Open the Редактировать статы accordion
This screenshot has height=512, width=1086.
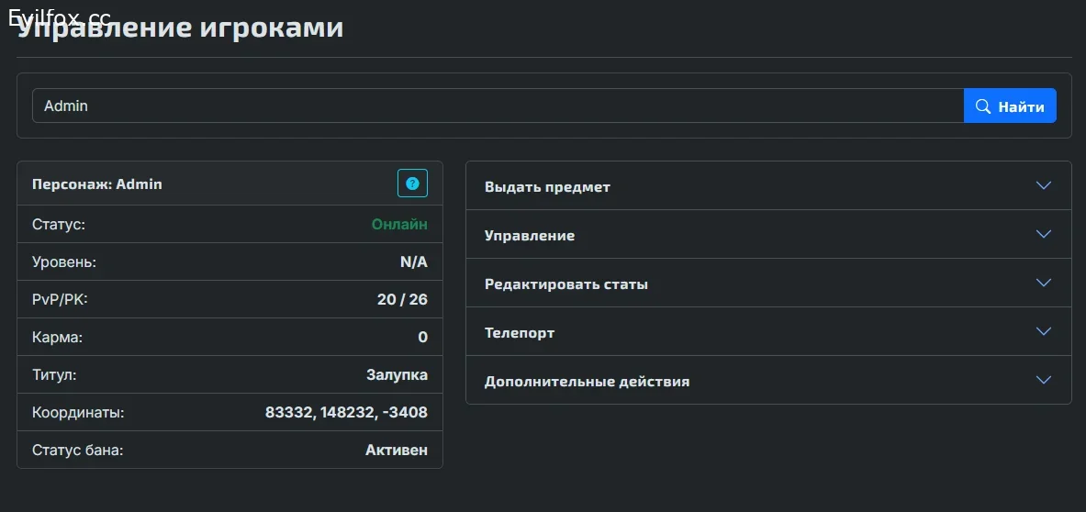click(768, 283)
